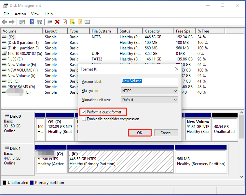Click Cancel in Format K: dialog
The image size is (246, 195).
point(166,133)
